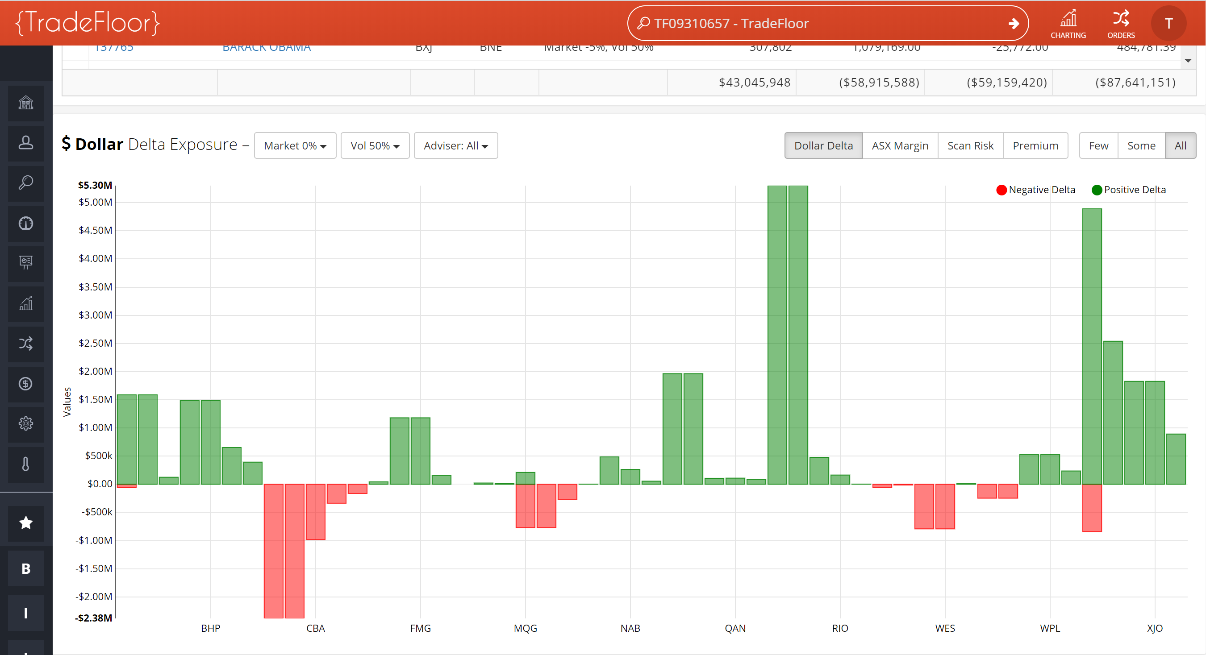Open the home building icon in sidebar
Viewport: 1206px width, 655px height.
(x=26, y=103)
